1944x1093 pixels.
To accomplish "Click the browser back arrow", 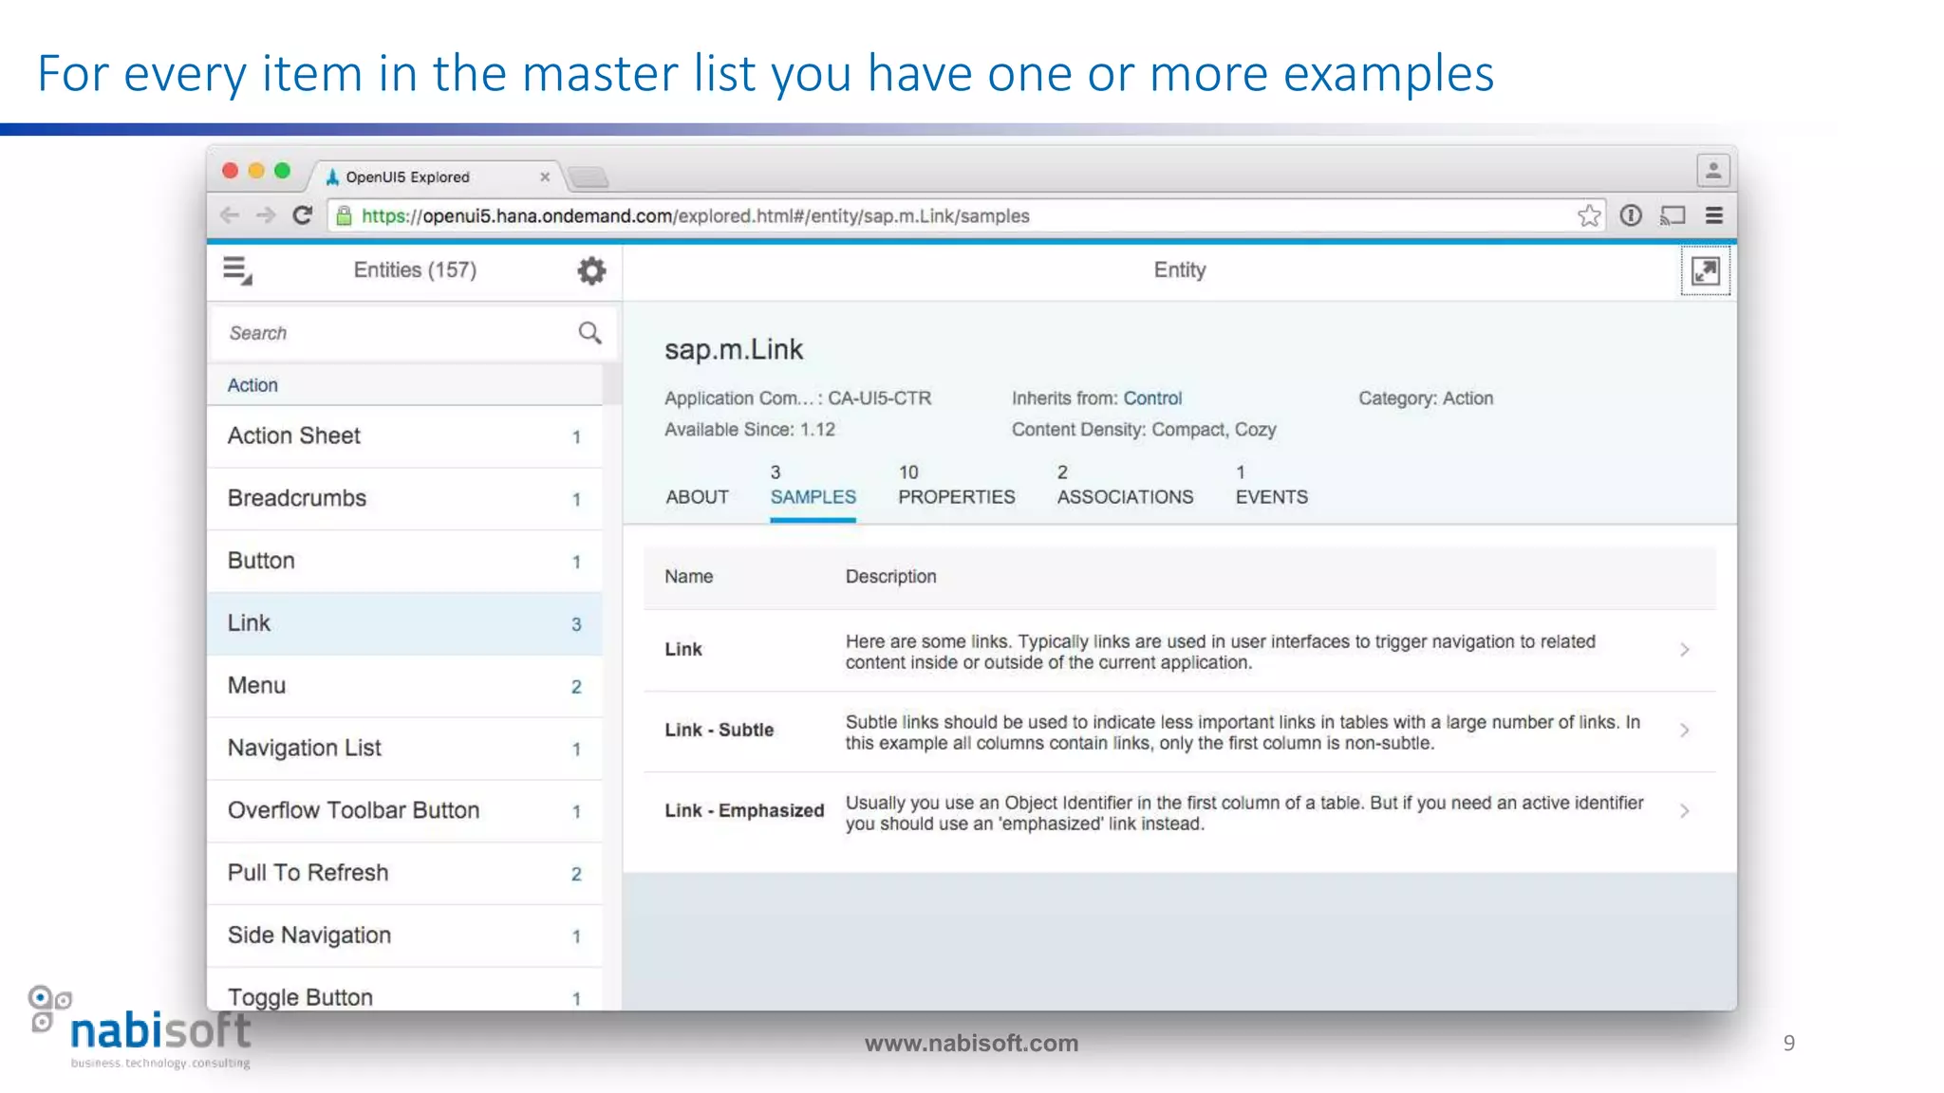I will (x=230, y=215).
